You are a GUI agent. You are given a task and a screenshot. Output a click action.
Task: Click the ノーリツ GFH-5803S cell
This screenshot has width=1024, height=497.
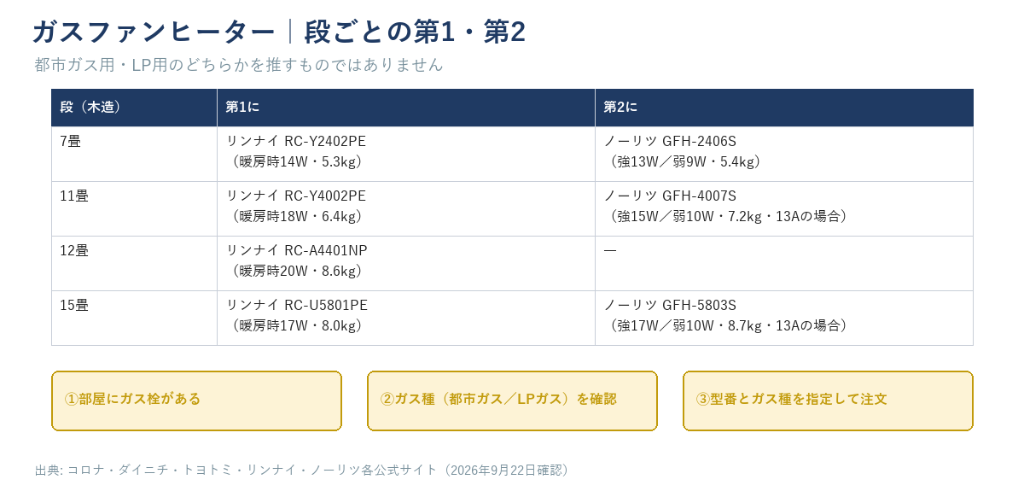coord(784,318)
